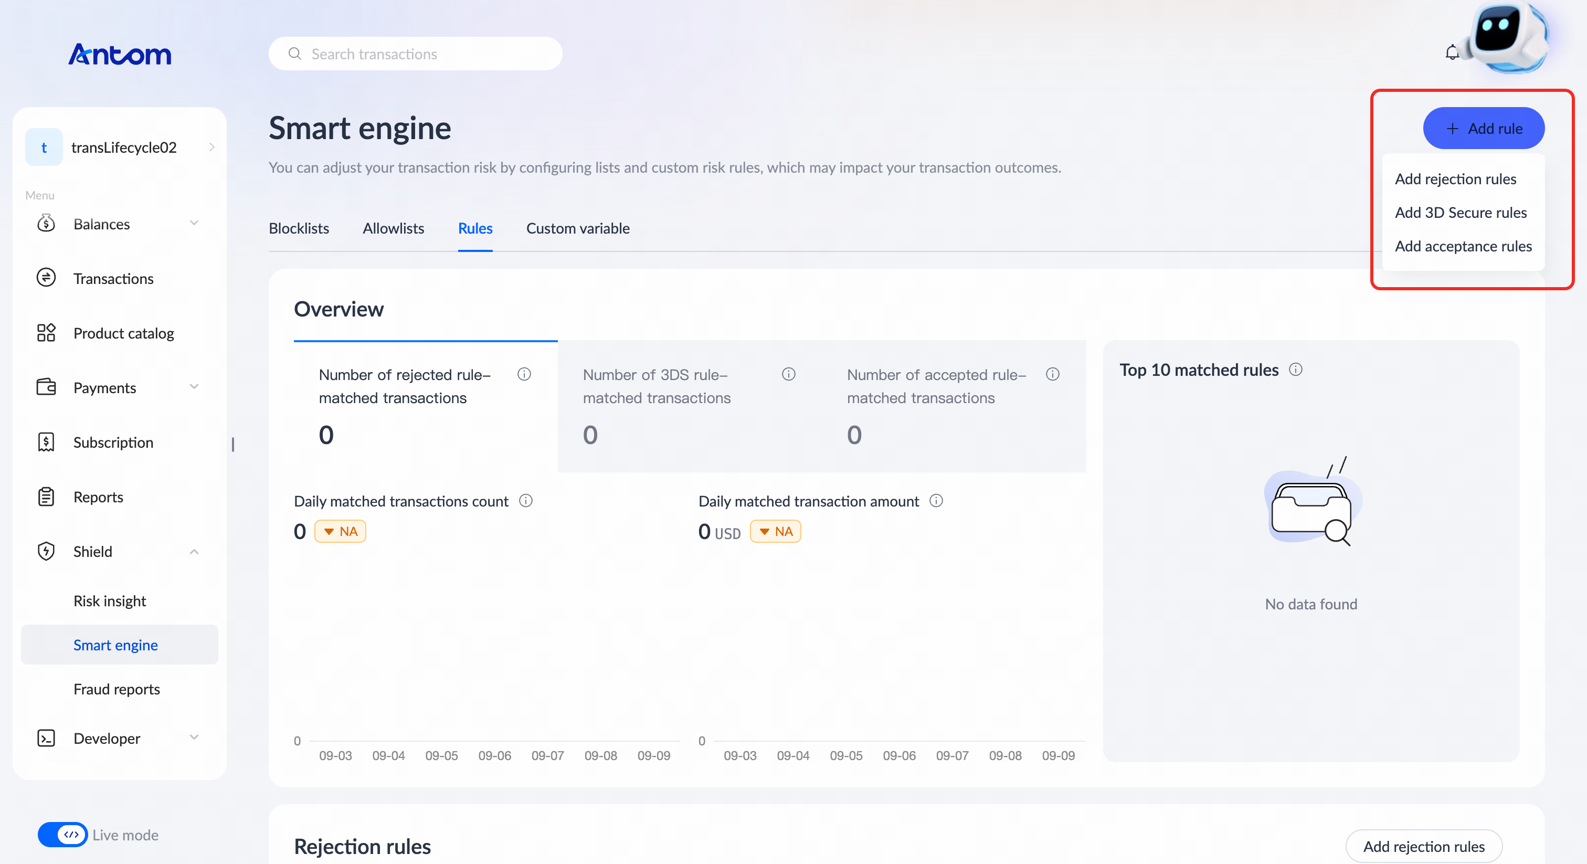Click the Subscription receipt icon
This screenshot has height=864, width=1587.
pos(46,442)
